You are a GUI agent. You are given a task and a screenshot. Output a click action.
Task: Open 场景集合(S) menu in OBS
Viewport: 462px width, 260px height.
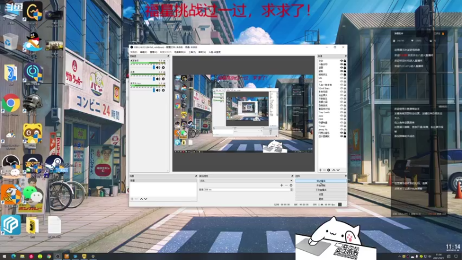[180, 52]
